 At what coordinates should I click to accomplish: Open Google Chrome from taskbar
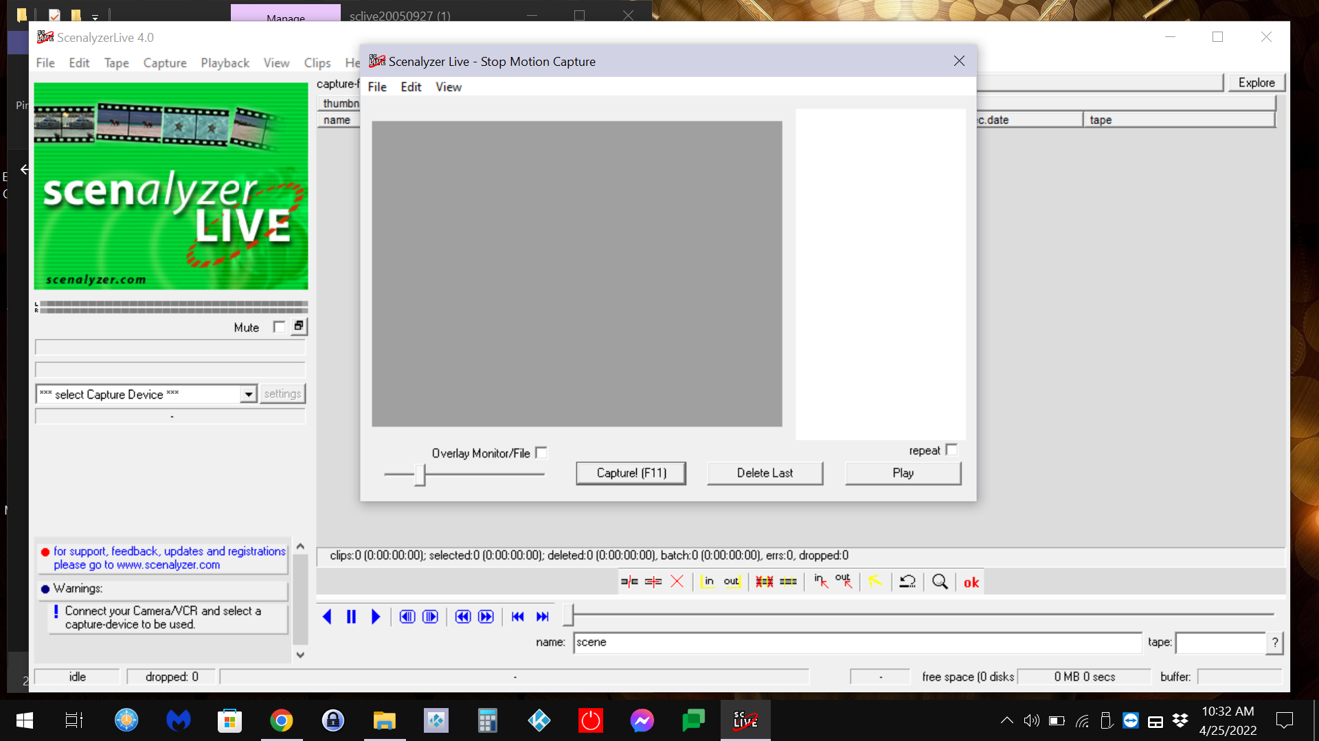282,720
